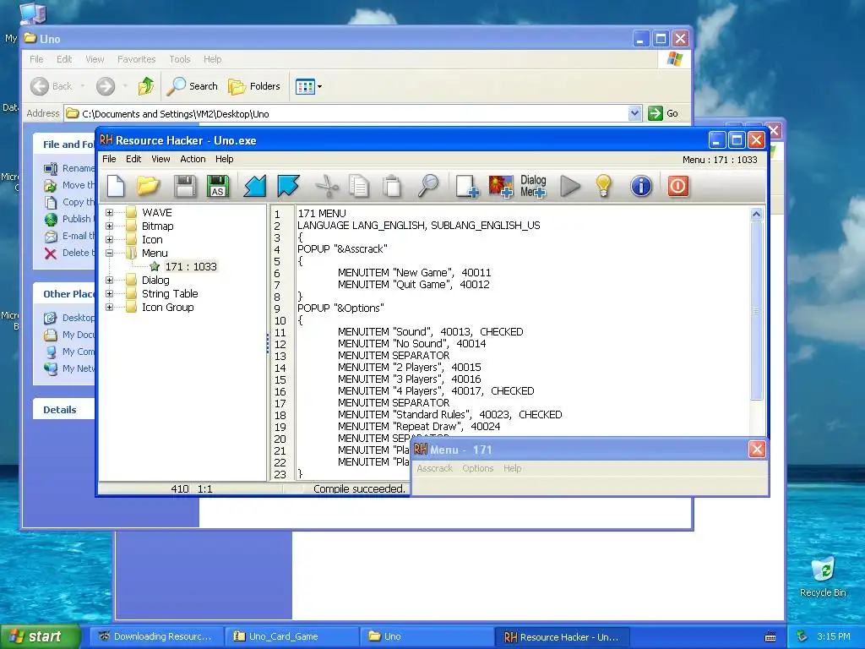Expand the Dialog tree folder

coord(109,280)
